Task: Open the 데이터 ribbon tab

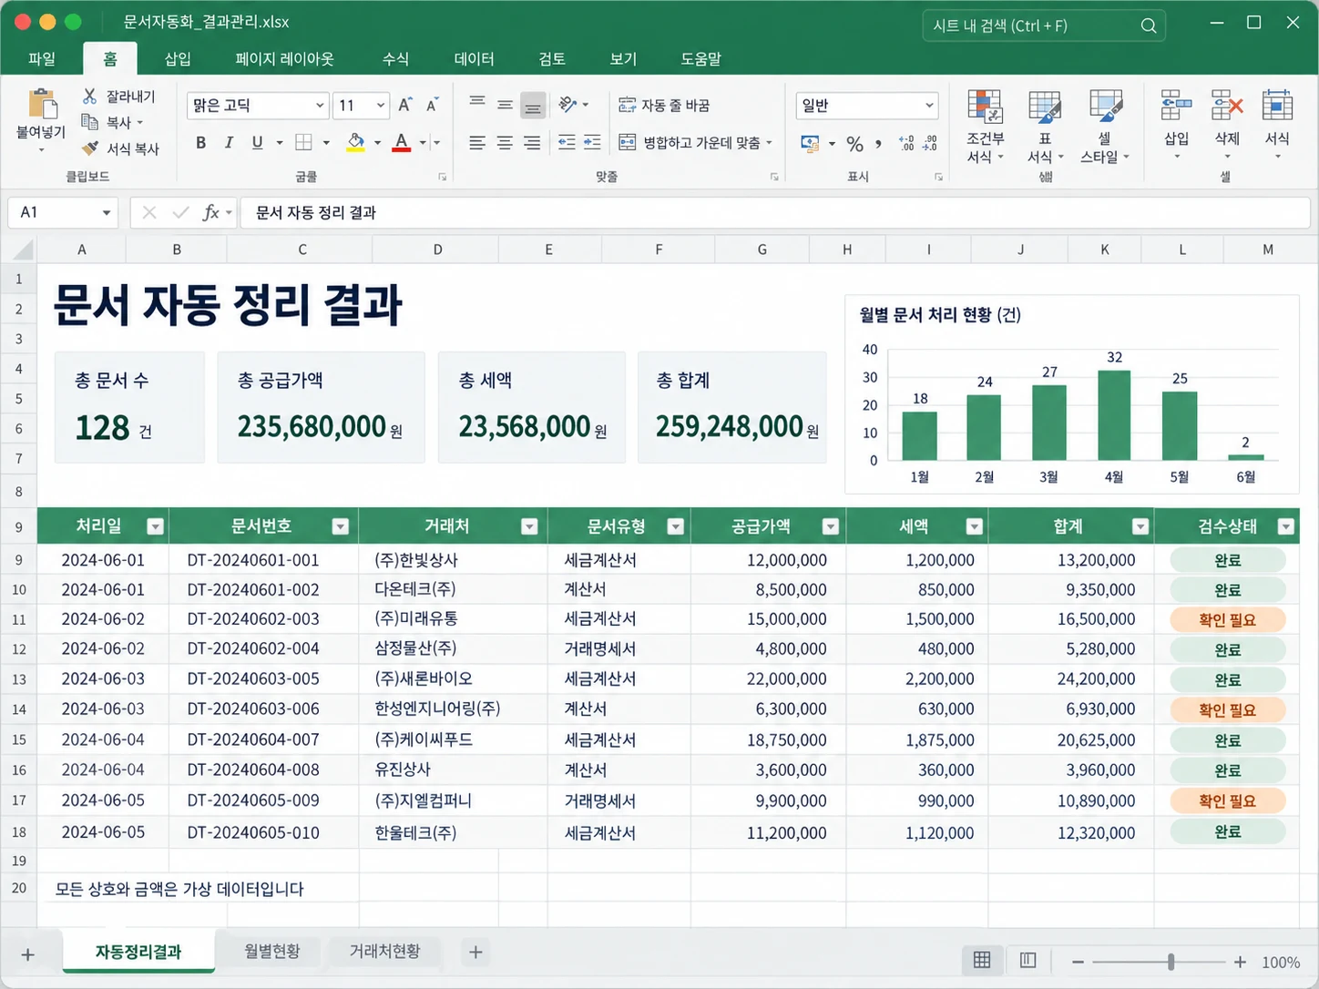Action: pos(475,58)
